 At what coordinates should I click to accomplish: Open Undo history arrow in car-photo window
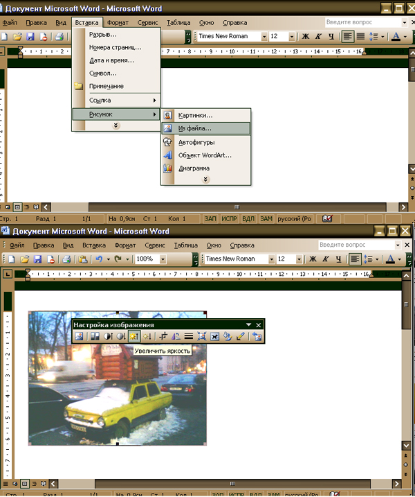(x=108, y=259)
